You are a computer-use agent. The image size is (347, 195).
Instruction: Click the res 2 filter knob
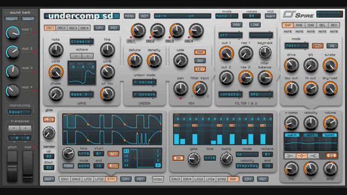tap(246, 77)
